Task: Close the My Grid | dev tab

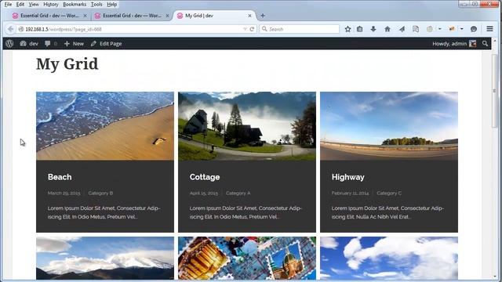Action: (249, 16)
